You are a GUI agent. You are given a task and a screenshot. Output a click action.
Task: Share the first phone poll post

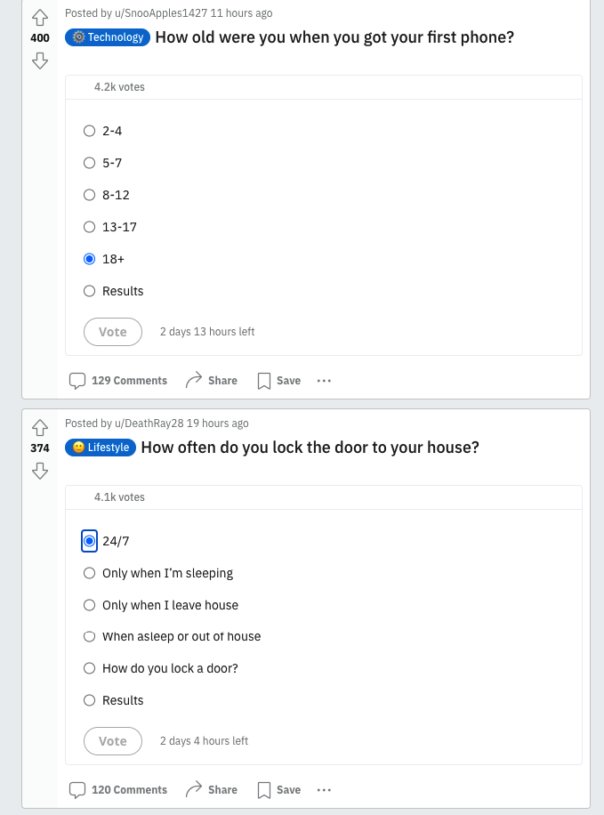pyautogui.click(x=212, y=381)
